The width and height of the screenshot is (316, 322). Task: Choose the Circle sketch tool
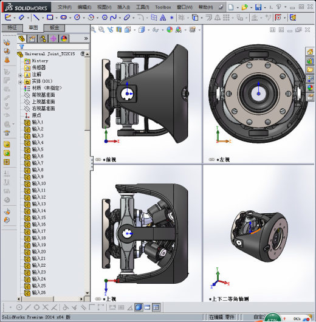(77, 18)
